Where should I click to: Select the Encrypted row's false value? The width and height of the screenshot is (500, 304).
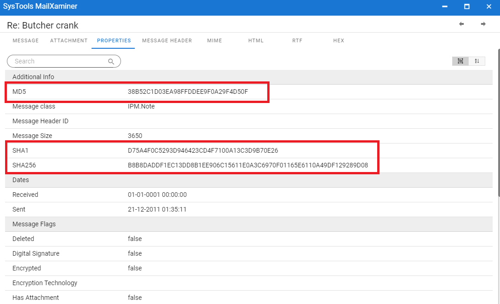click(135, 268)
